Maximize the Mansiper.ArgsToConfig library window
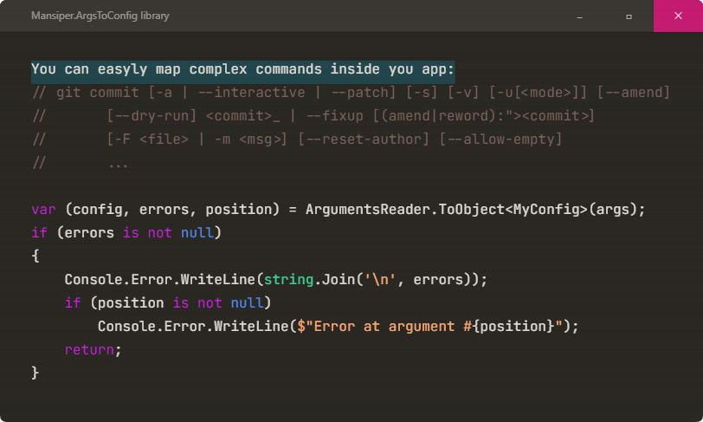703x422 pixels. (x=629, y=16)
